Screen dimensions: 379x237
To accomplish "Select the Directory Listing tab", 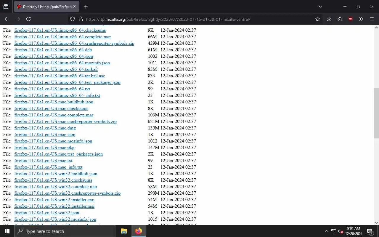I will click(x=46, y=7).
